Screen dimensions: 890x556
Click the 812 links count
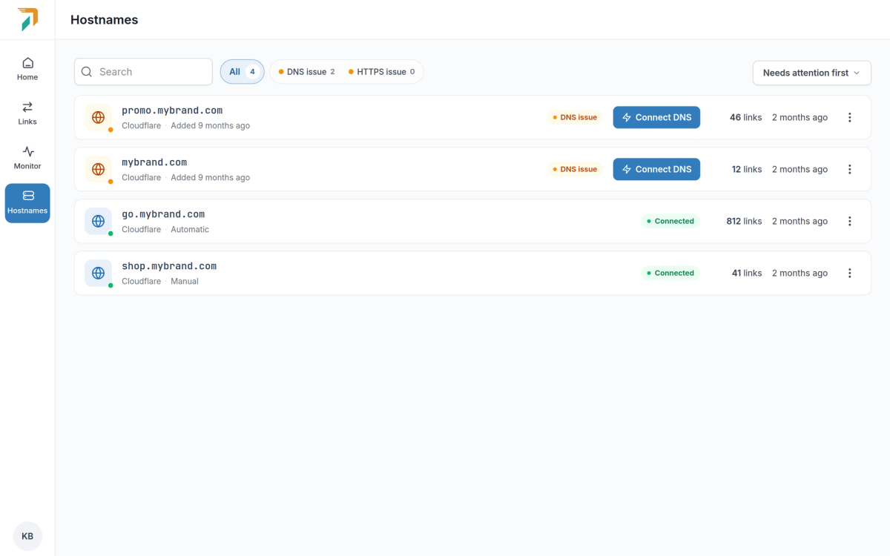744,221
